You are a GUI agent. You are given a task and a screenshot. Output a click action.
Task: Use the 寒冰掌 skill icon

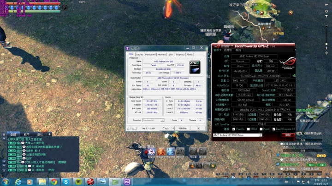pos(202,152)
